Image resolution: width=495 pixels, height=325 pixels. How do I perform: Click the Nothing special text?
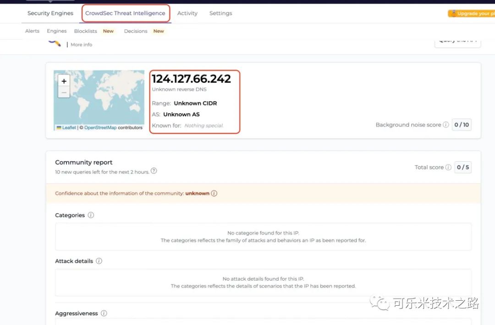pos(203,125)
